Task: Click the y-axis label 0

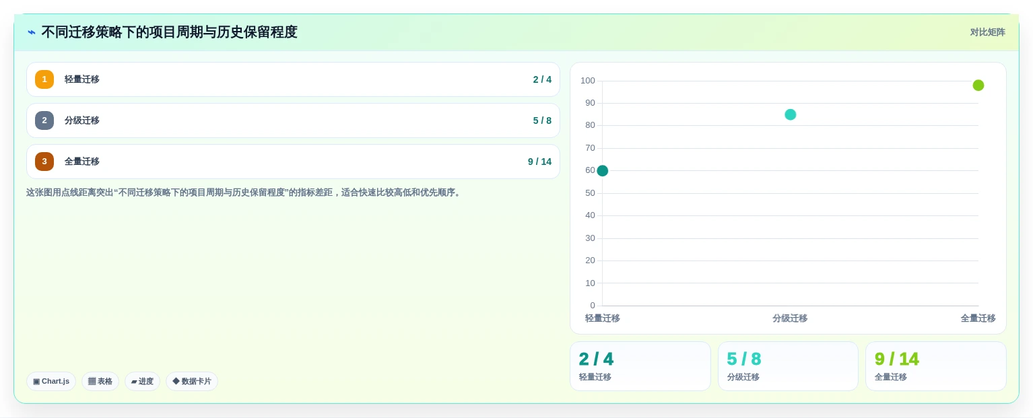Action: pos(593,306)
